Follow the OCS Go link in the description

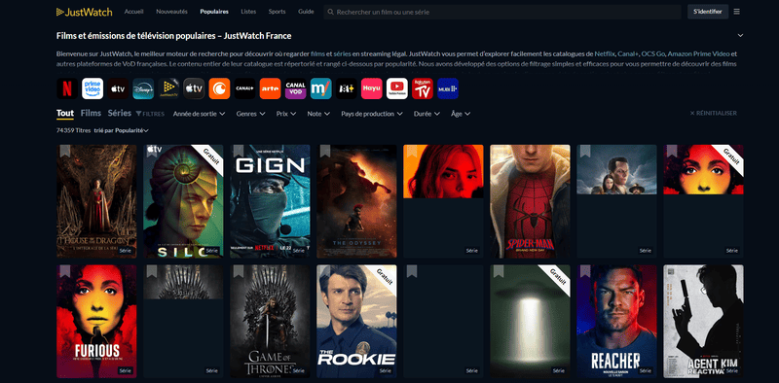click(x=652, y=53)
